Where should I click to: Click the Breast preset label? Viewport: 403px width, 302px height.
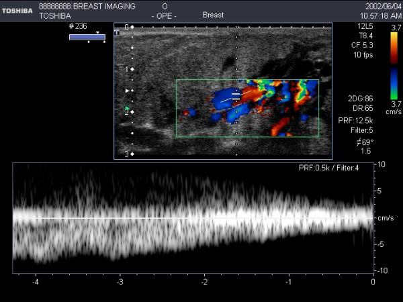(x=213, y=15)
